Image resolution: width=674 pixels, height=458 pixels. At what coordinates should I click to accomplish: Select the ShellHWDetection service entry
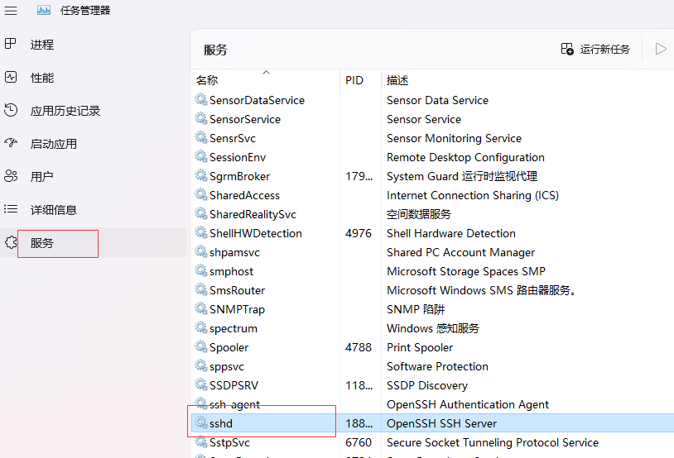click(255, 233)
